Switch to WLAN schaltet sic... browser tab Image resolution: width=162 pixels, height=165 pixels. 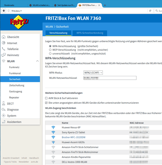[x=40, y=5]
